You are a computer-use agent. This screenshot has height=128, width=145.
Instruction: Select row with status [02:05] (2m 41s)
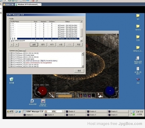click(45, 35)
